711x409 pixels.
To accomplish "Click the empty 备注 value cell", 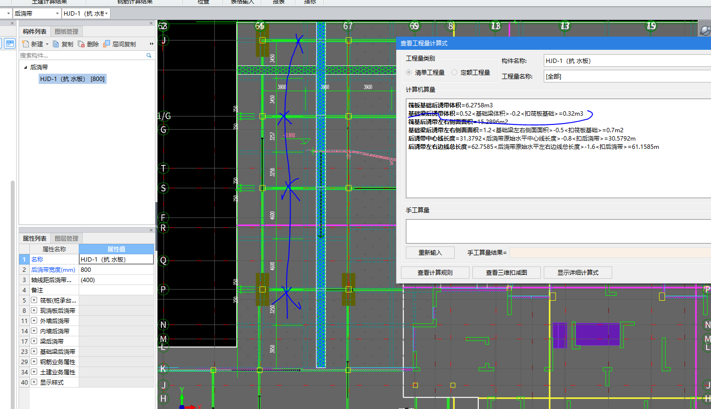I will click(x=116, y=290).
